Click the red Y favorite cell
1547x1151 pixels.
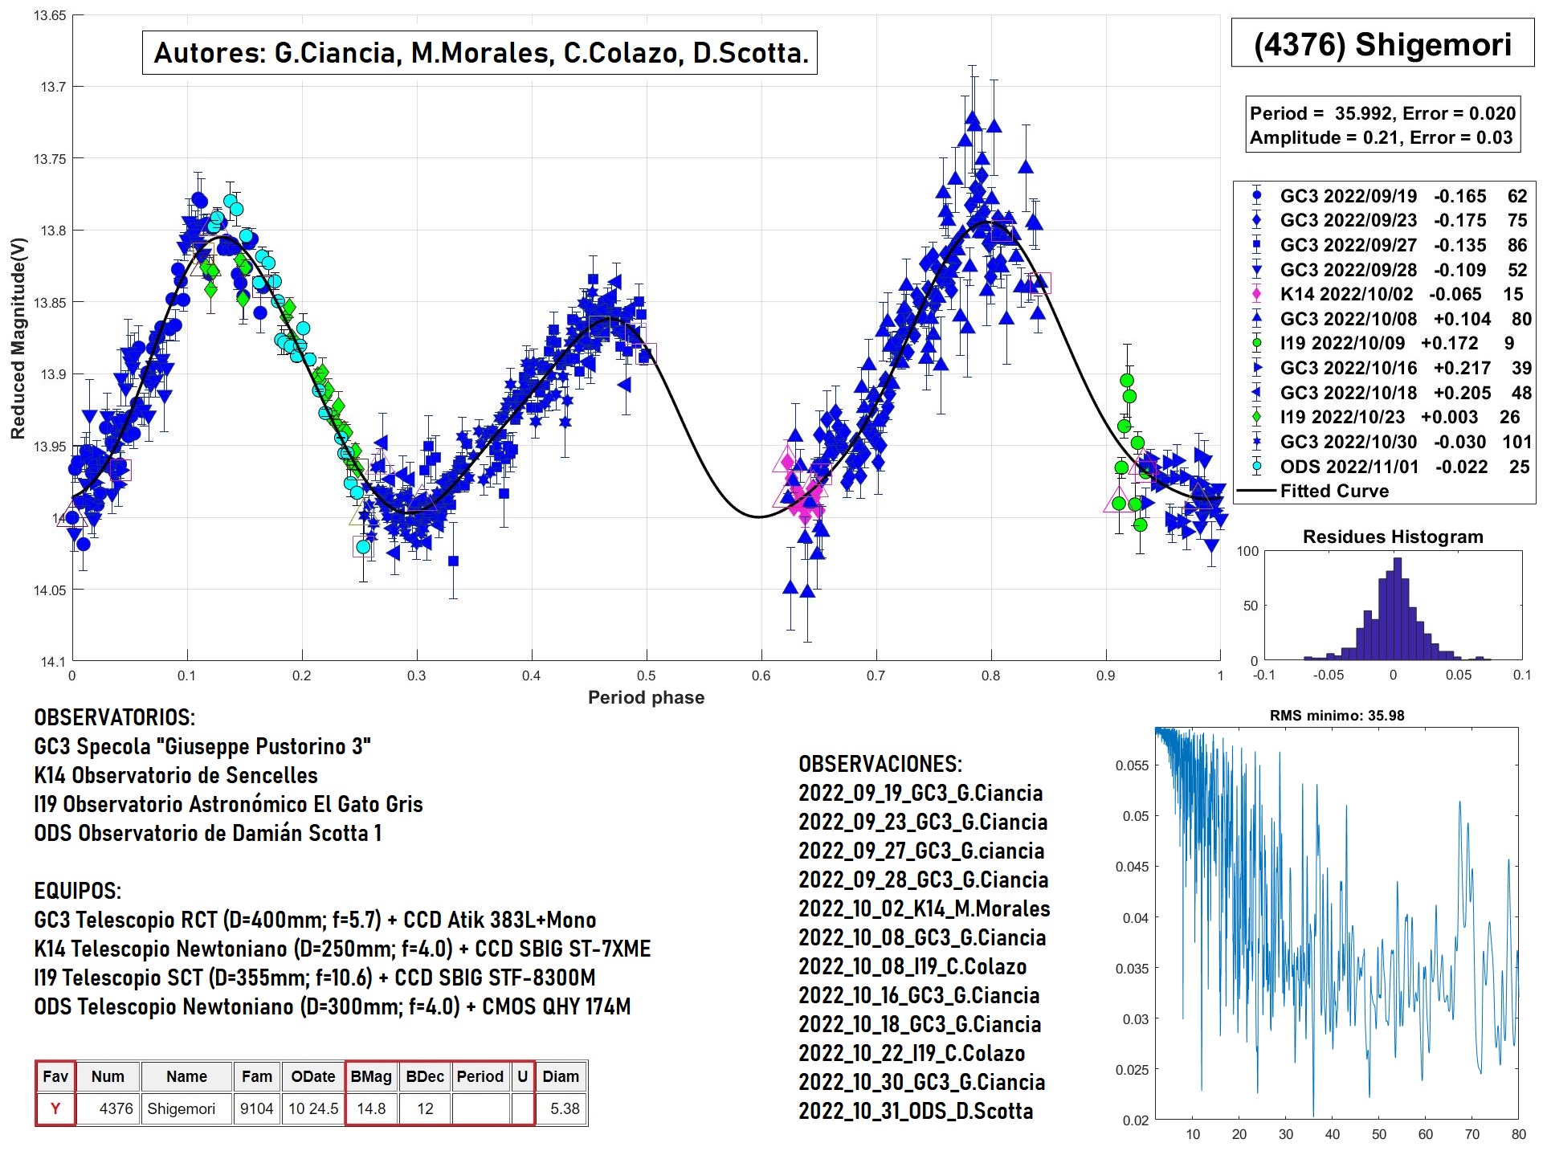point(55,1108)
